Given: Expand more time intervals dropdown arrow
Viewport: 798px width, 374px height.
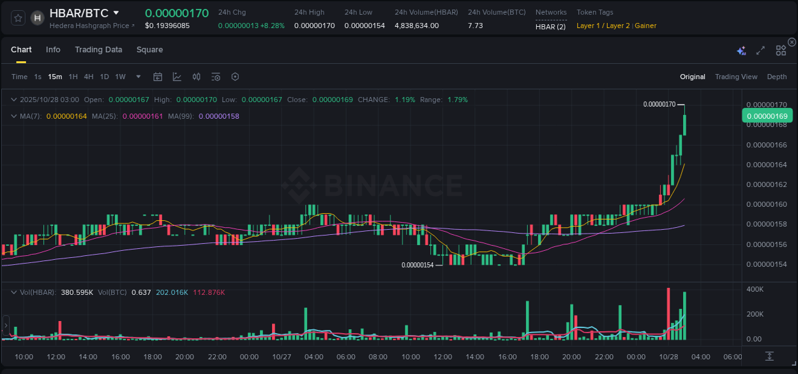Looking at the screenshot, I should pos(139,77).
